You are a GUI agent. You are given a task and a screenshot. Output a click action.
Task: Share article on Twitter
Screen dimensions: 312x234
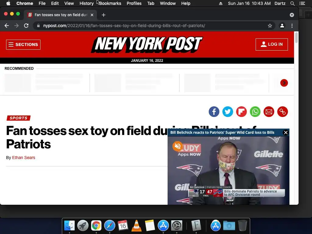(228, 112)
